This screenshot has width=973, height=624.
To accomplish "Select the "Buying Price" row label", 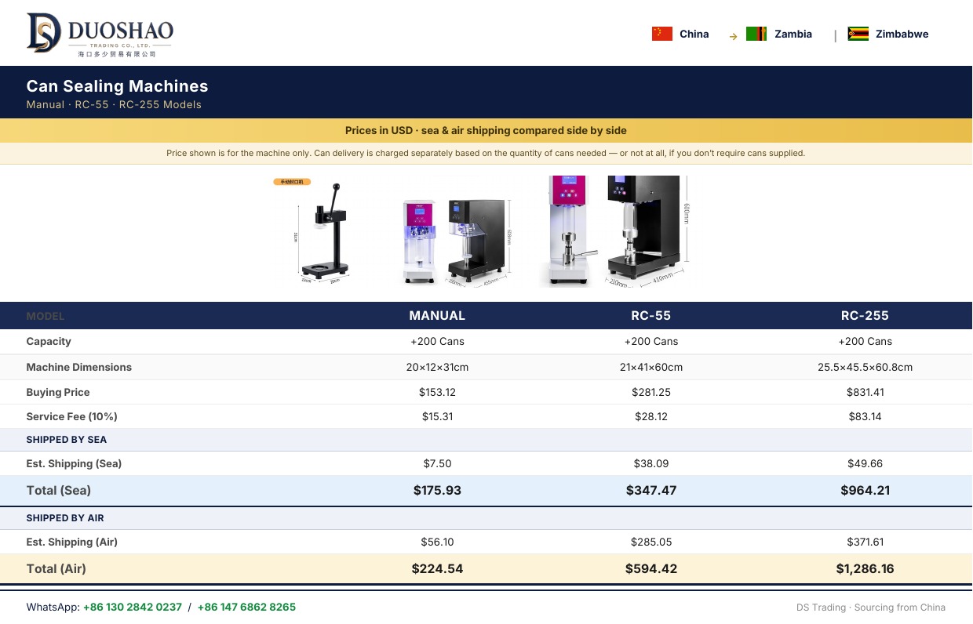I will click(58, 392).
